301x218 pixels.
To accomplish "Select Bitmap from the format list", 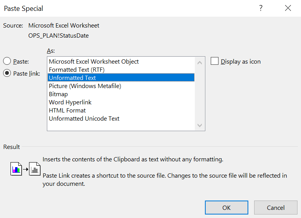I will click(x=58, y=94).
